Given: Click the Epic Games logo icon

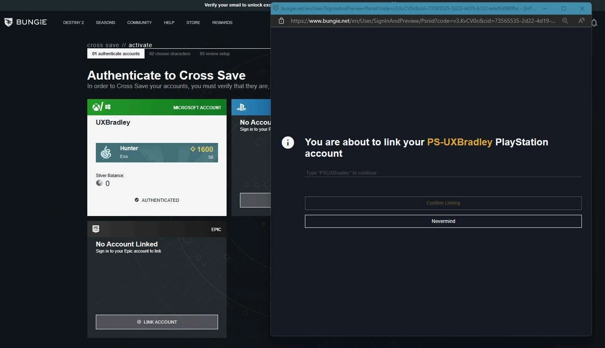Looking at the screenshot, I should 96,229.
